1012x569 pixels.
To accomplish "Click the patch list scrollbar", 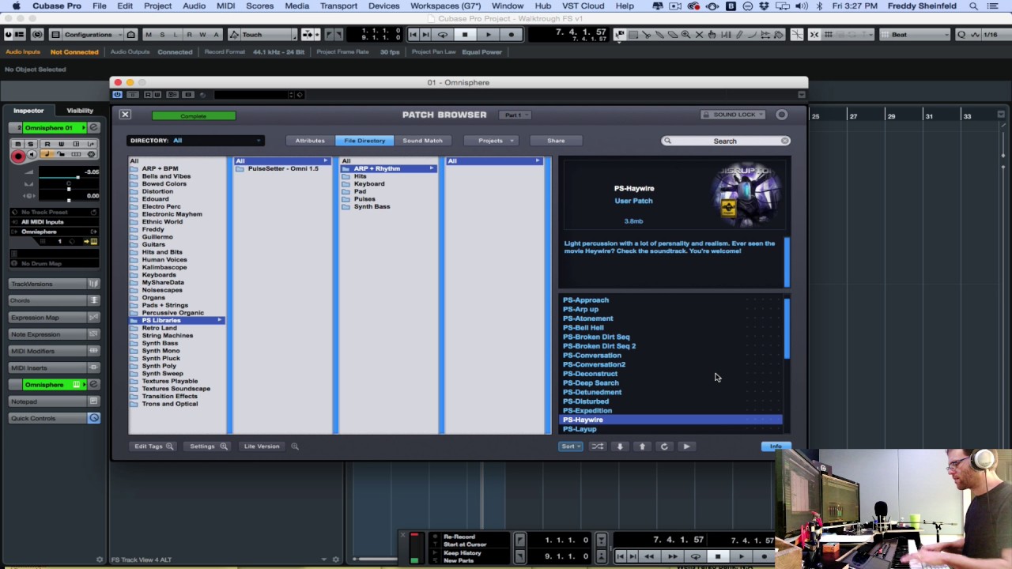I will [x=787, y=329].
